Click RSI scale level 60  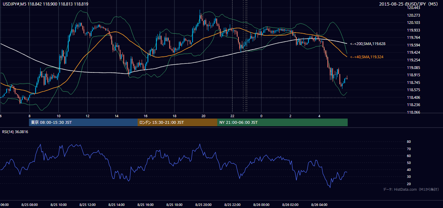(409, 156)
